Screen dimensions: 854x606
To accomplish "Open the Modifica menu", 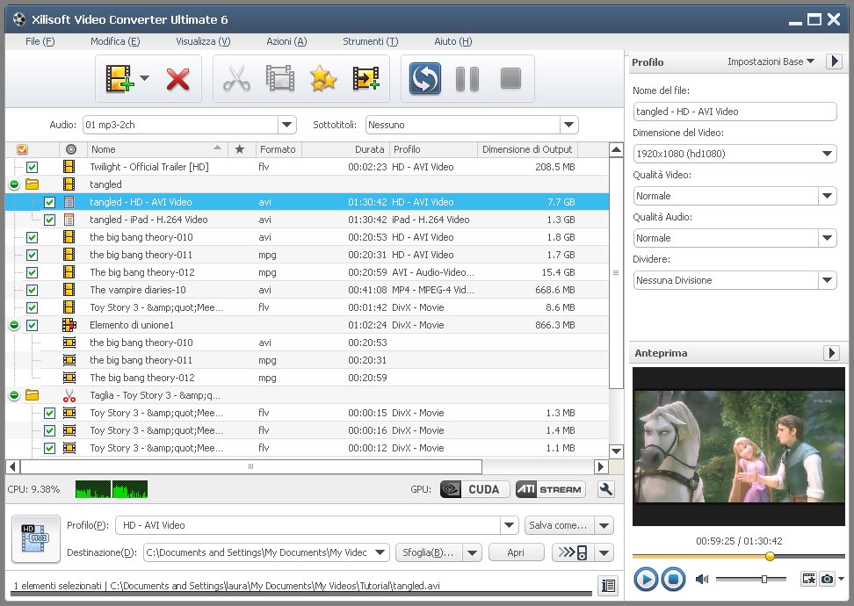I will [115, 41].
